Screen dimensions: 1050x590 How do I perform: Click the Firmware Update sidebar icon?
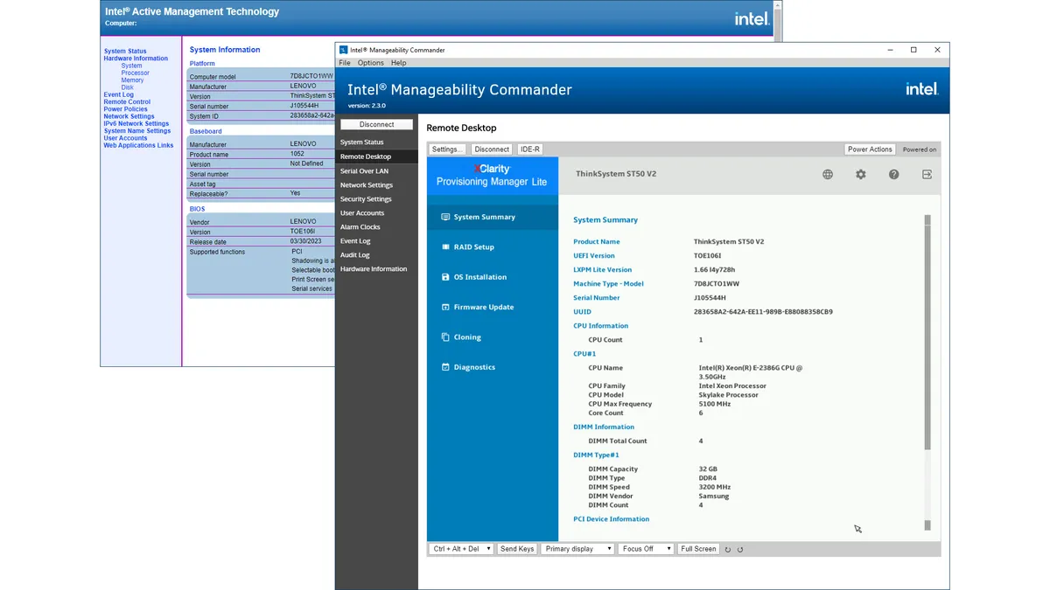(445, 308)
